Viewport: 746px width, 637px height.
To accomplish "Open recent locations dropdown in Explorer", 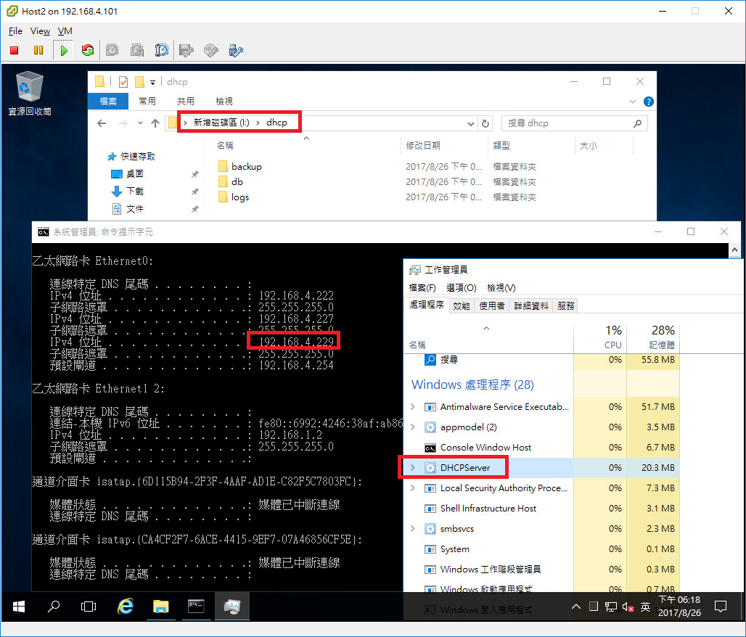I will point(140,123).
